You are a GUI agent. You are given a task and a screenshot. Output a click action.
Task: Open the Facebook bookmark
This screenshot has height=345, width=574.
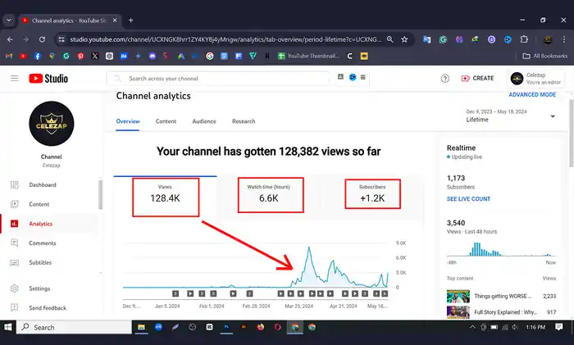click(38, 56)
